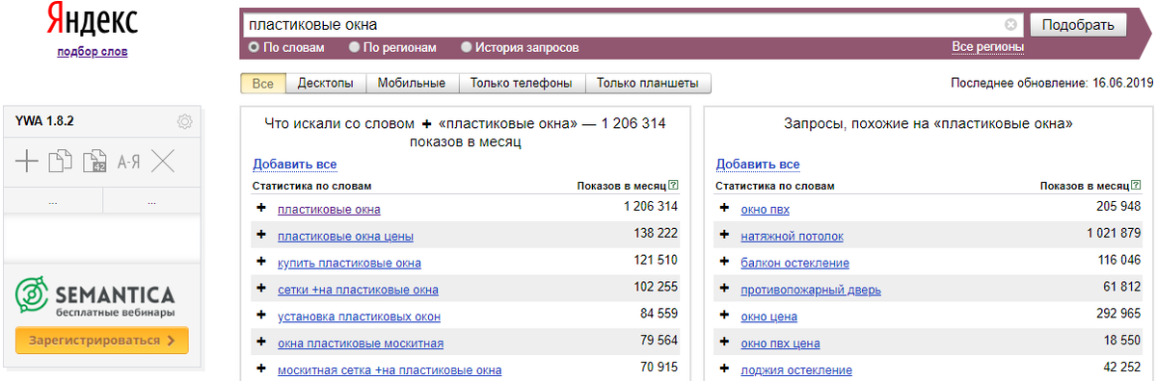Open the 'Все регионы' region selector link
Viewport: 1157px width, 381px height.
click(x=987, y=46)
